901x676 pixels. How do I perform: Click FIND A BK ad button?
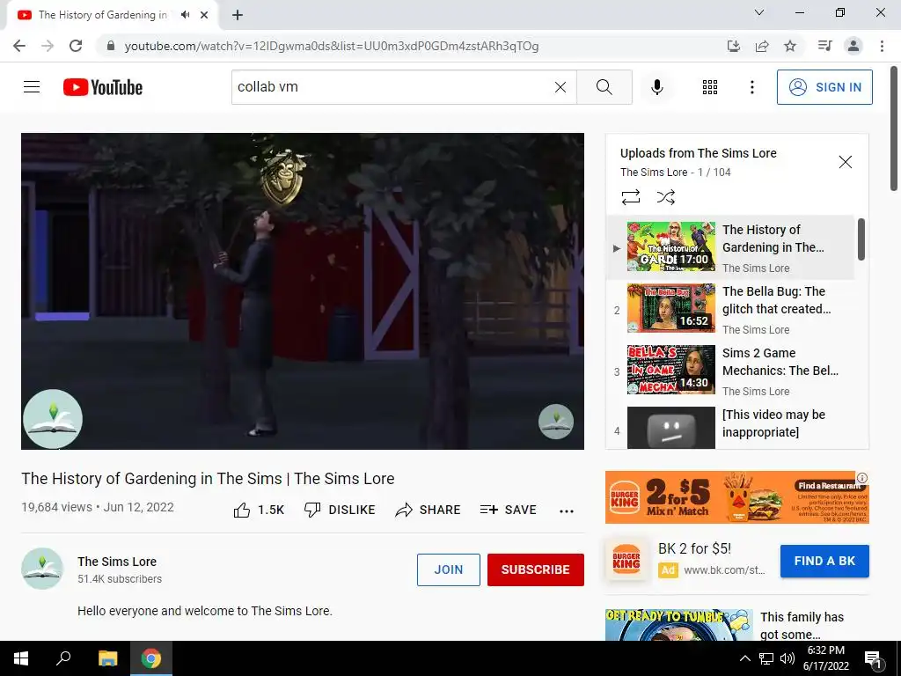click(824, 561)
